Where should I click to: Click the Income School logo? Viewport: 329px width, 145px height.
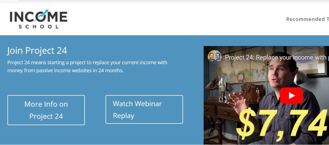click(x=39, y=19)
